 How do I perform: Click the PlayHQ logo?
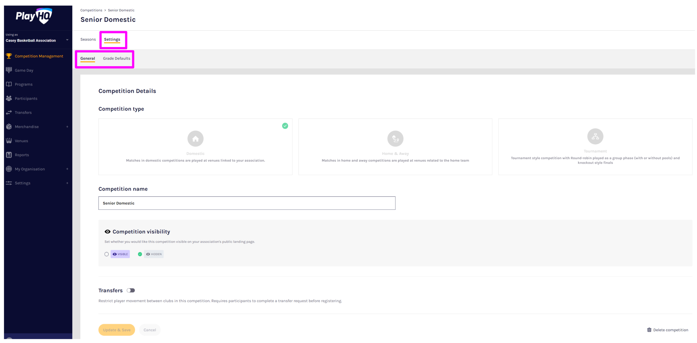click(34, 16)
